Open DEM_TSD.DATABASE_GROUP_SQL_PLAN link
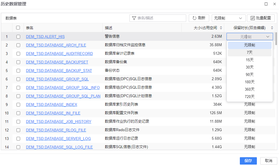Image resolution: width=279 pixels, height=166 pixels. (x=63, y=96)
